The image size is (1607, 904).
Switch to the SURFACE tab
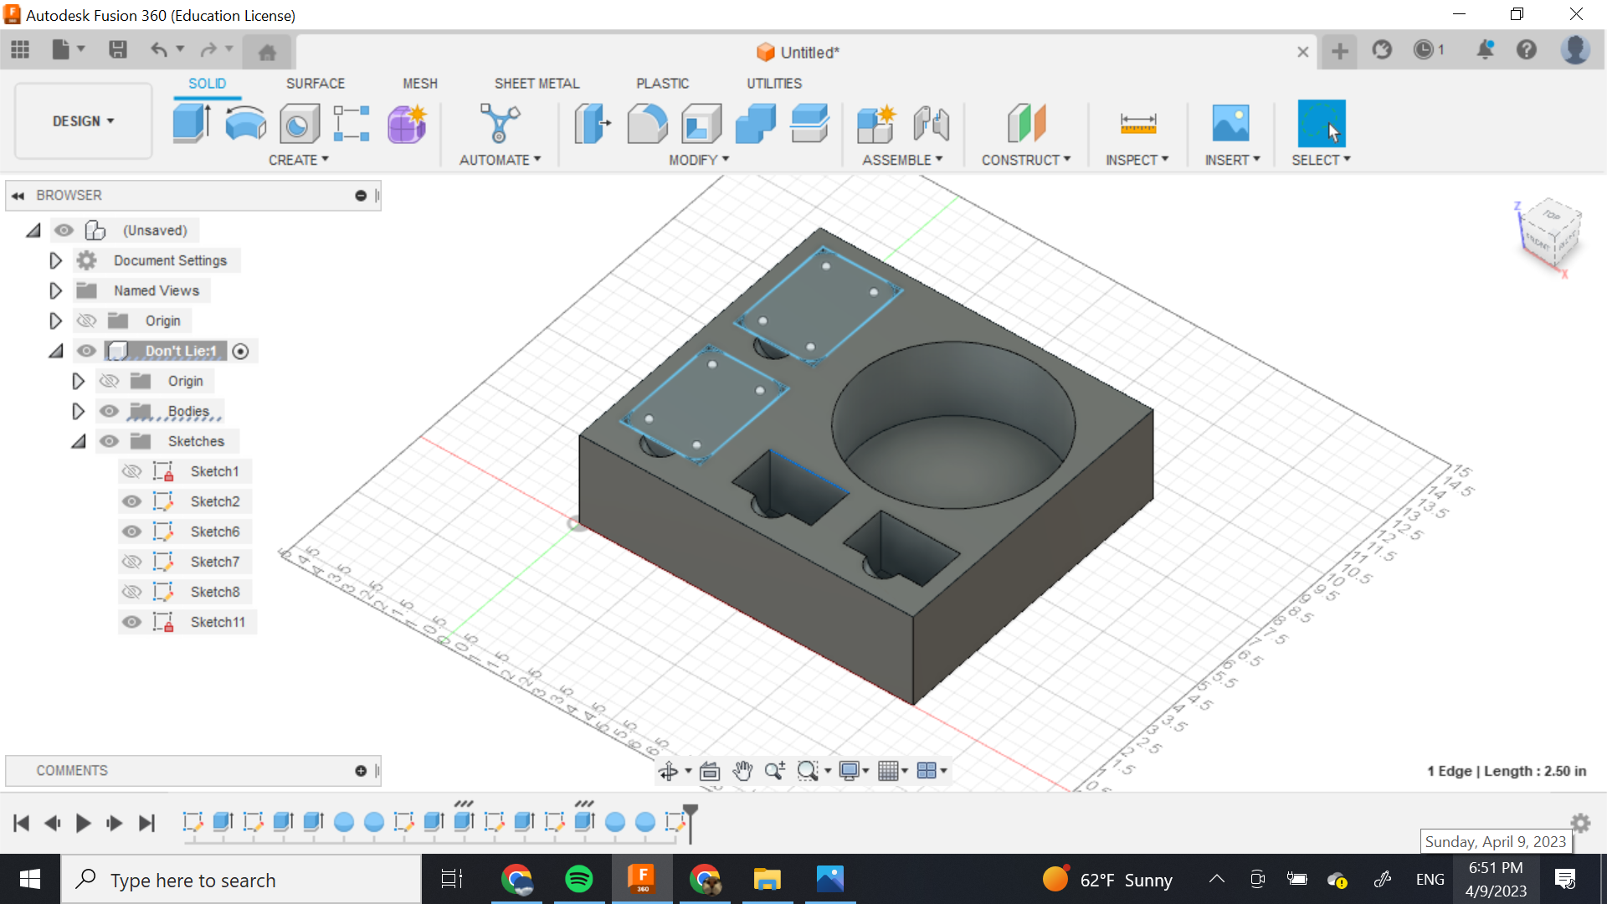pyautogui.click(x=315, y=84)
